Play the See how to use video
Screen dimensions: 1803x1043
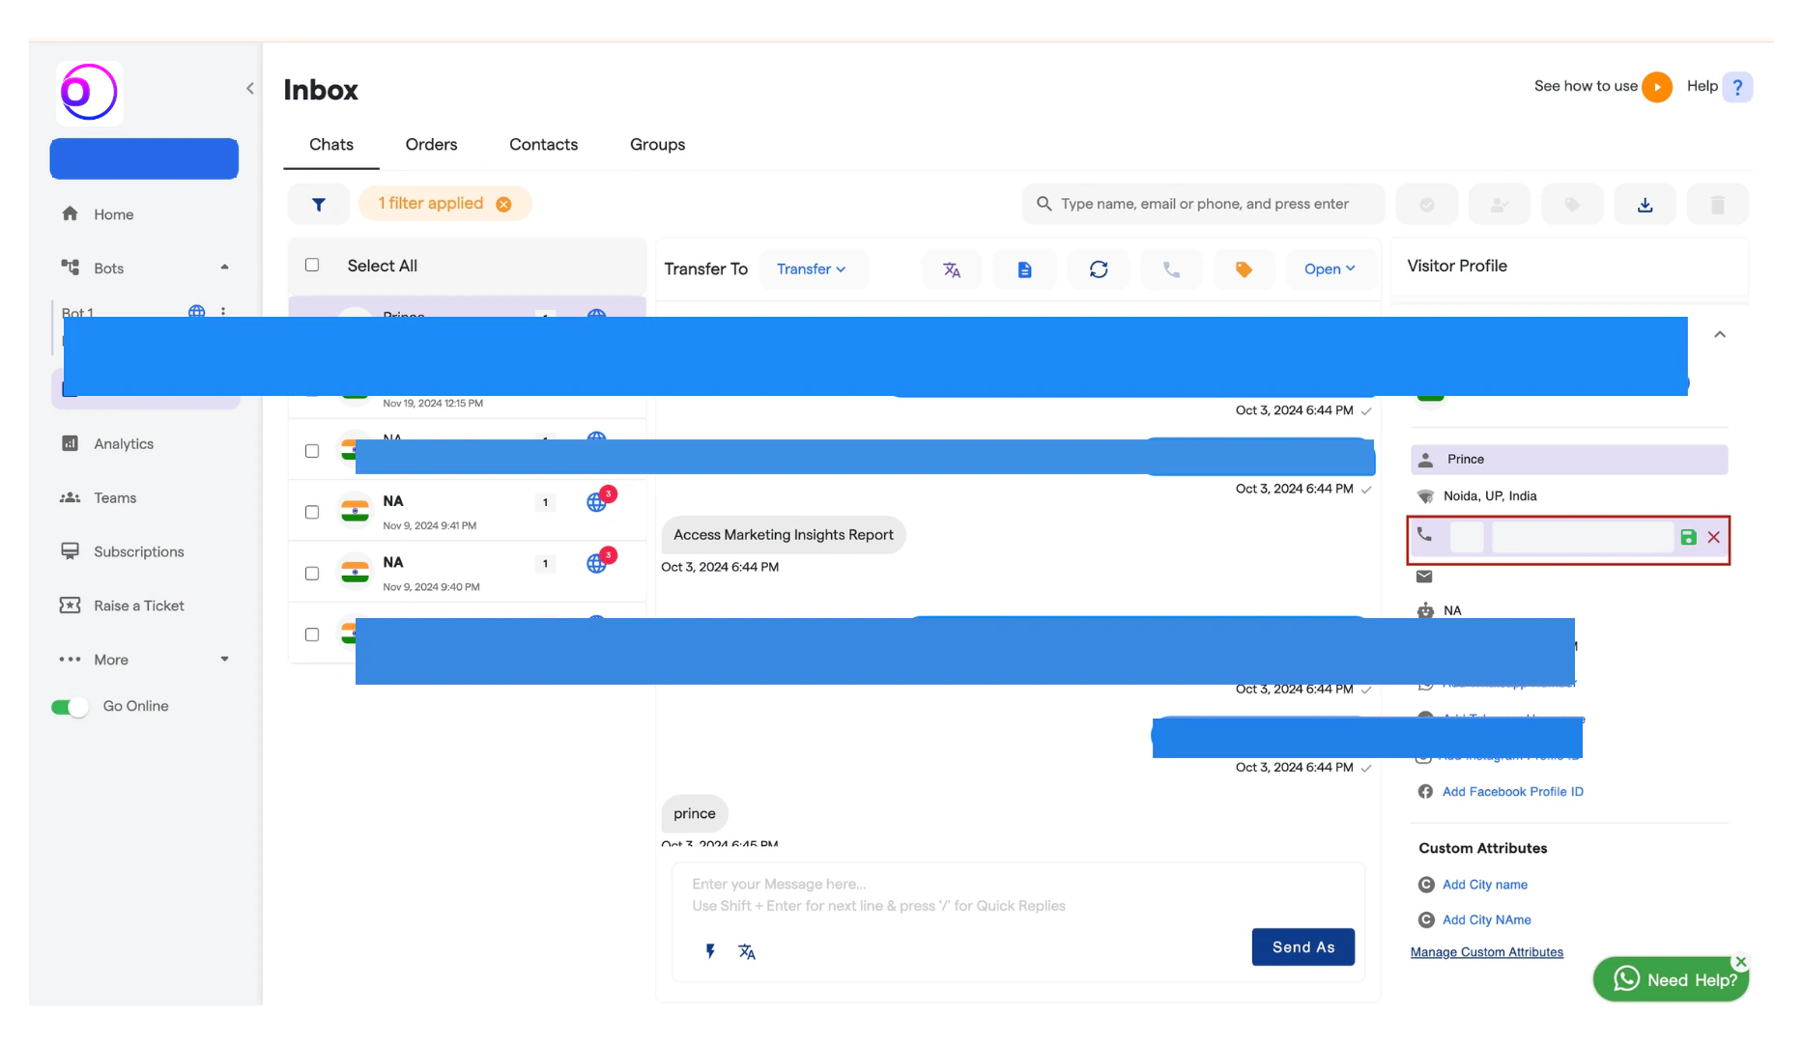coord(1657,87)
